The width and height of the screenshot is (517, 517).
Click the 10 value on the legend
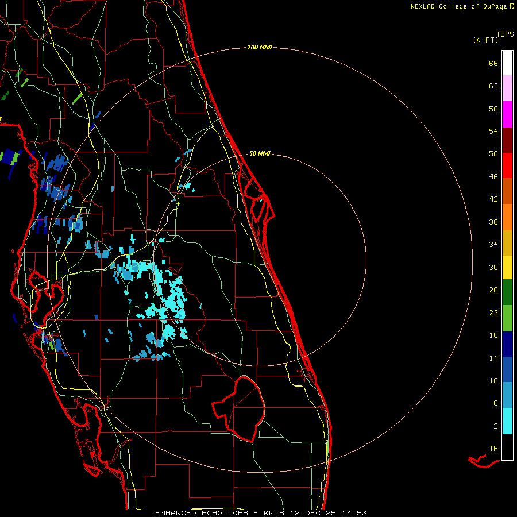point(493,380)
